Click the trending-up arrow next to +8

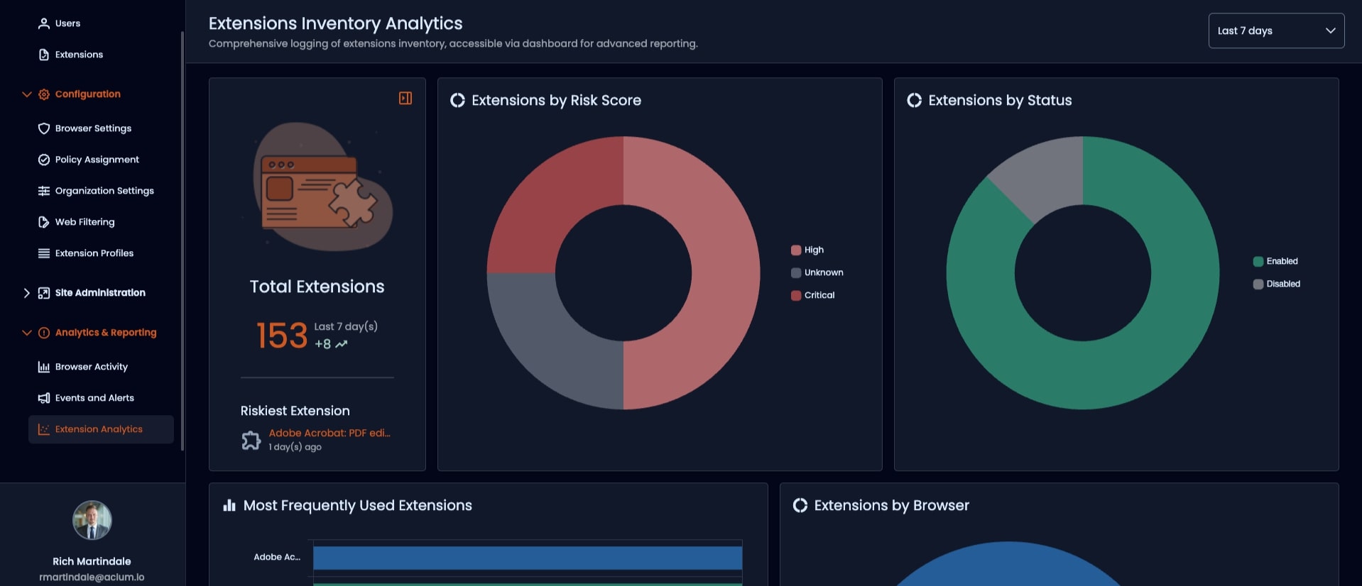[342, 344]
